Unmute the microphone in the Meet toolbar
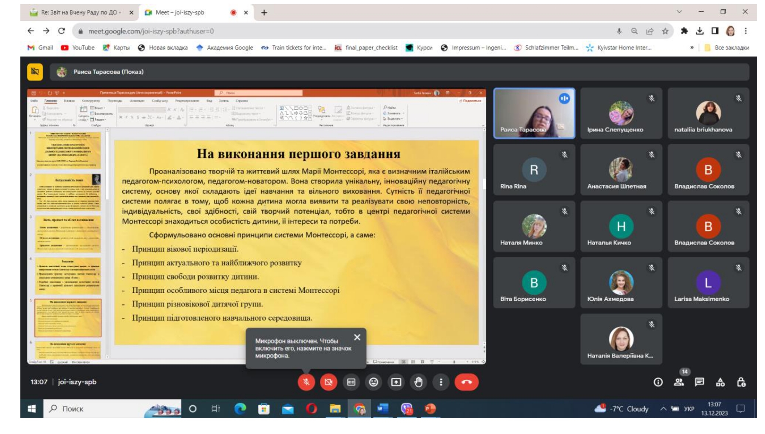Viewport: 765px width, 434px height. [x=306, y=382]
